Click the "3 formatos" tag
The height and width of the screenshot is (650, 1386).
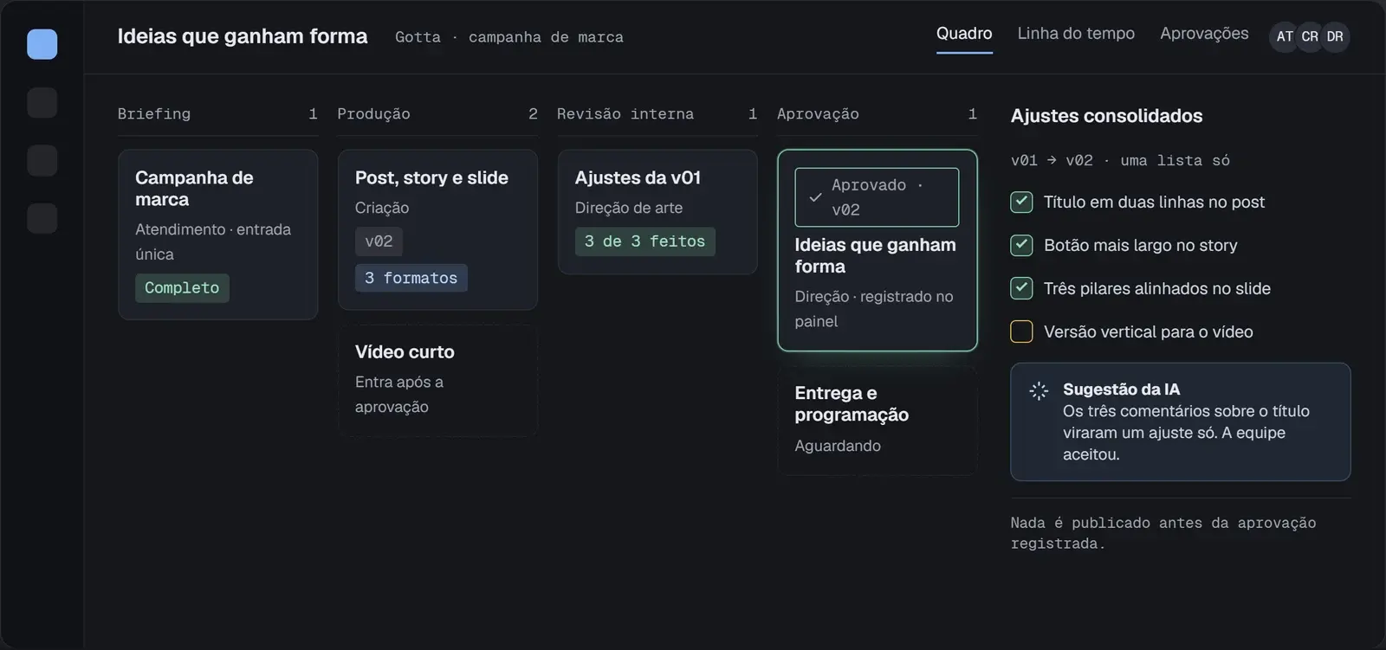411,278
